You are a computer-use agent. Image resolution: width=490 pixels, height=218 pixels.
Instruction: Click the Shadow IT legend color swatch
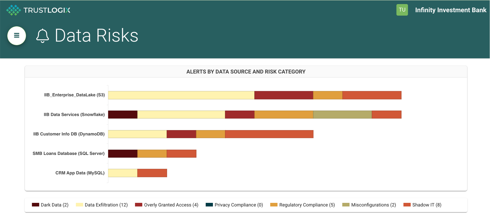tap(407, 205)
